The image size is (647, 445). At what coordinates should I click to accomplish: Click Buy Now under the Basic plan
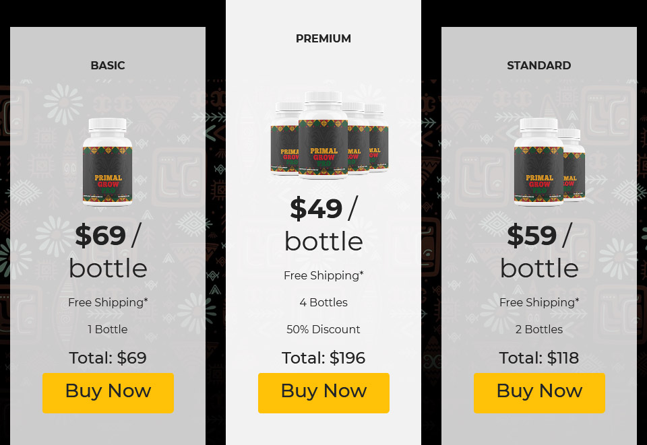pos(108,392)
